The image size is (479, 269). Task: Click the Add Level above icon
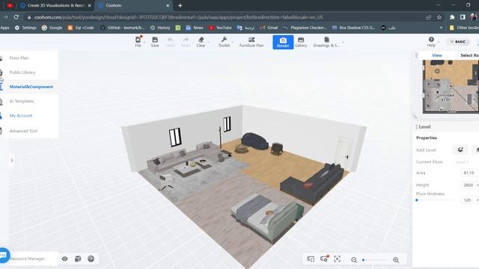click(460, 149)
